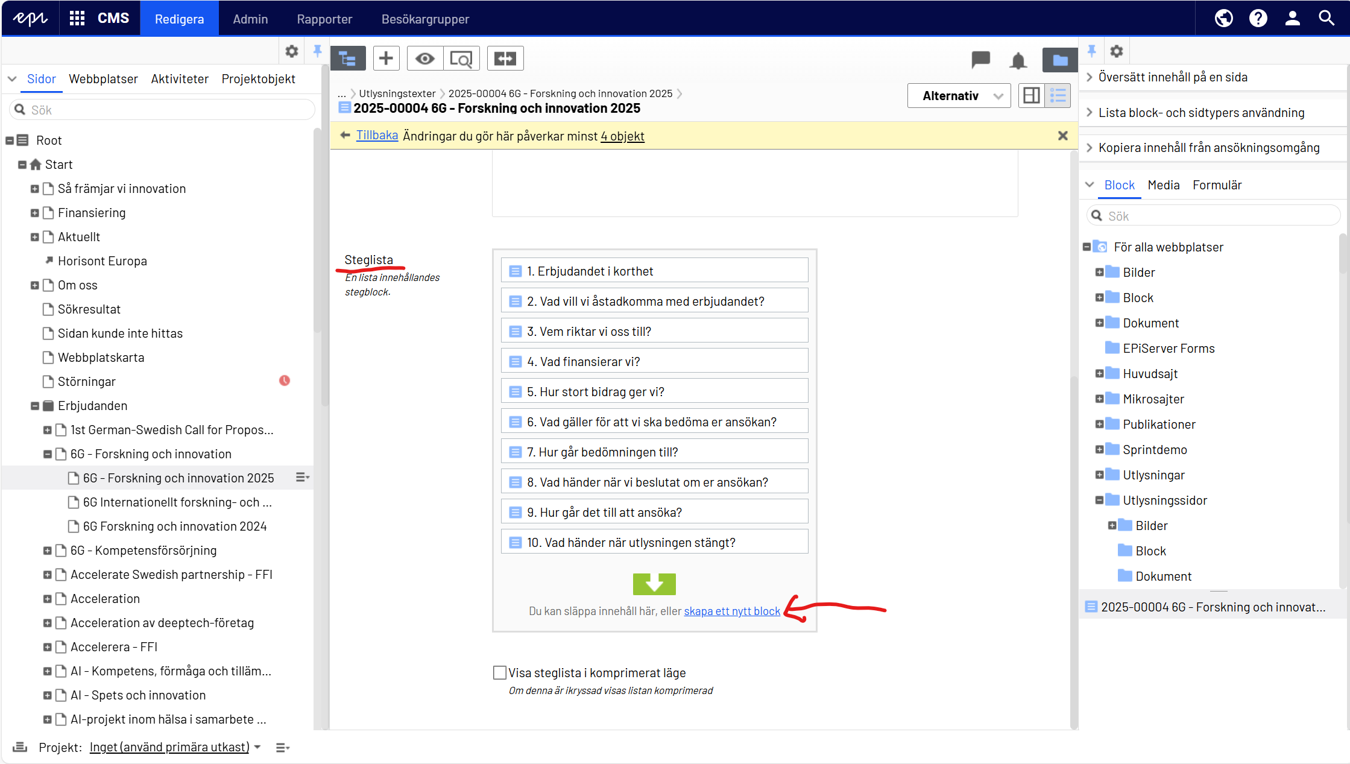Click the help question mark icon
The image size is (1350, 764).
(x=1258, y=18)
